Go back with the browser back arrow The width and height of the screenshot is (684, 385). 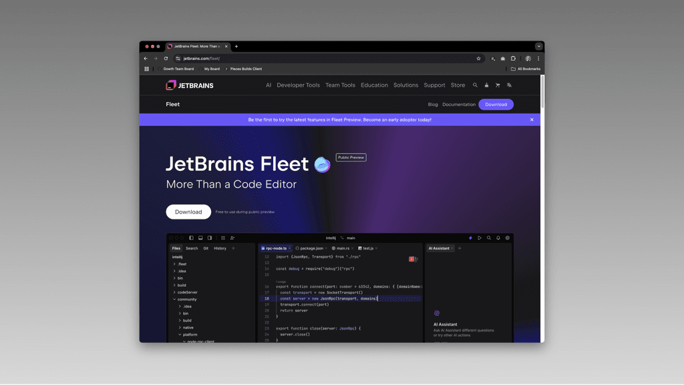tap(146, 58)
